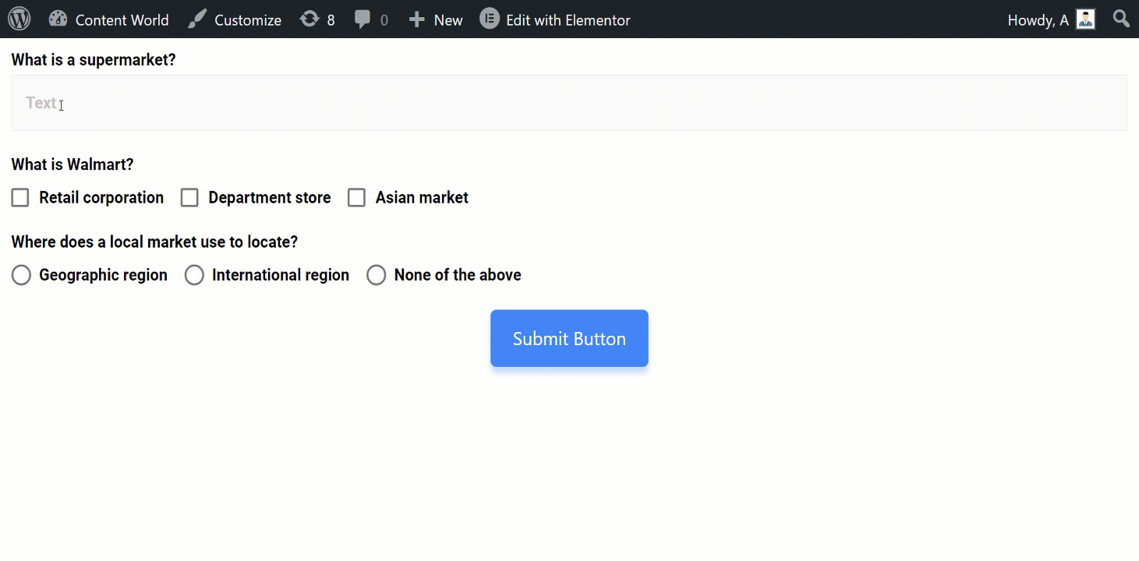Click the New plus icon
The height and width of the screenshot is (561, 1139).
[x=417, y=19]
